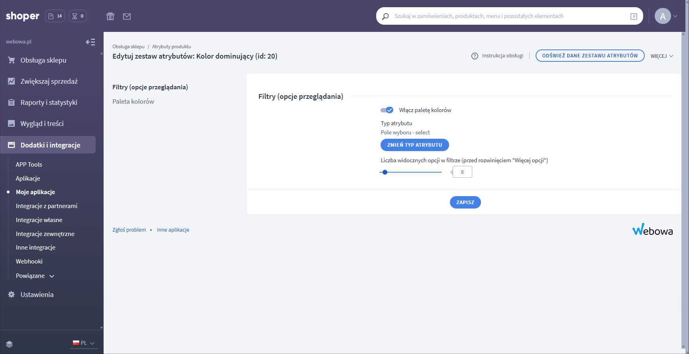Open Raporty i statystyki menu

click(49, 102)
